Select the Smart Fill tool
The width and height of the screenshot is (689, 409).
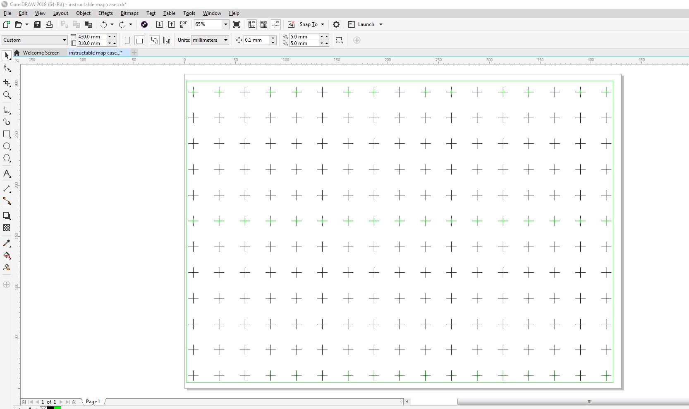(7, 267)
